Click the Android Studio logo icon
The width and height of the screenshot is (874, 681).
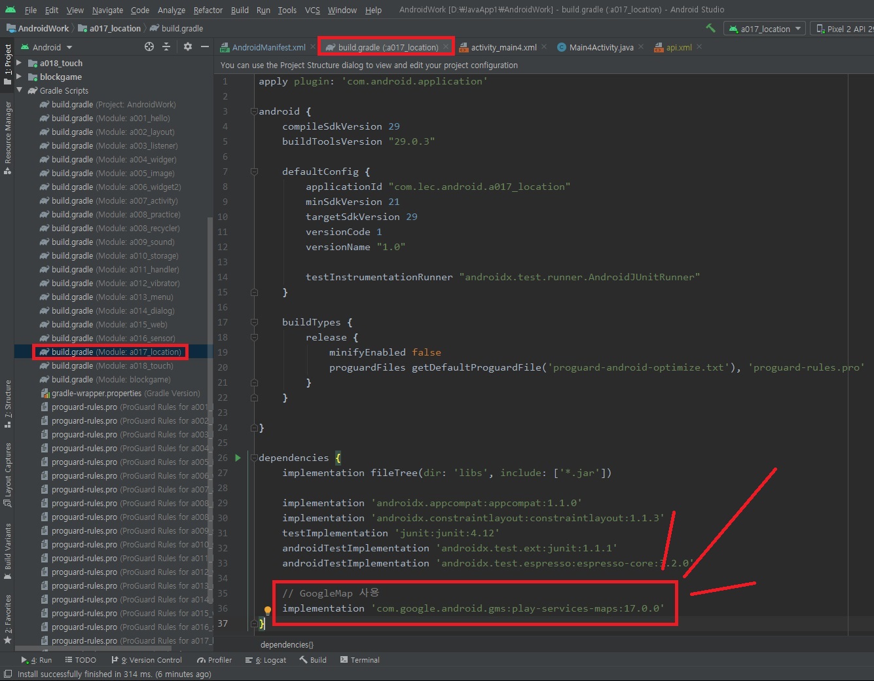10,9
